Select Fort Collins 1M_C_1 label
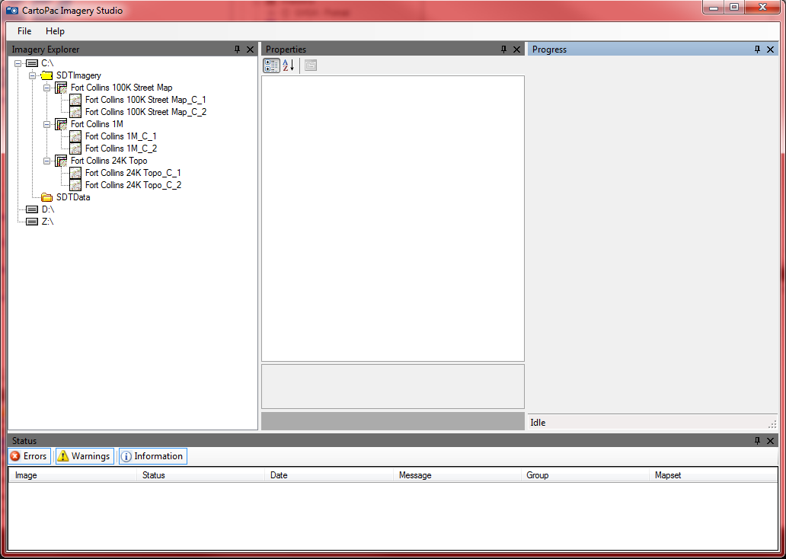Viewport: 786px width, 559px height. pyautogui.click(x=121, y=136)
